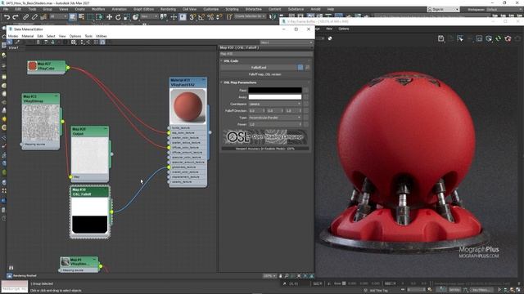Open the Modes menu in Slate Material Editor
Screen dimensions: 524x294
click(x=13, y=36)
